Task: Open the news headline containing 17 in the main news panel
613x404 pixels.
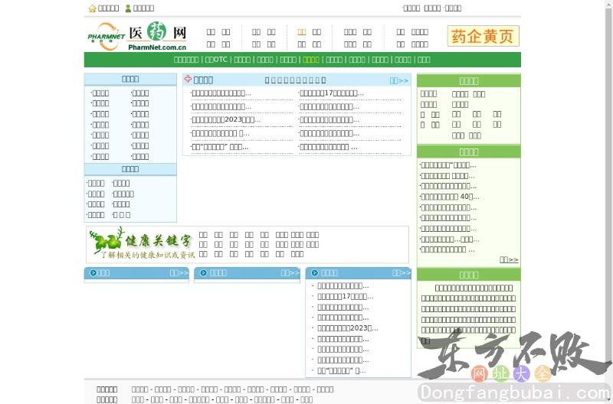Action: click(x=329, y=93)
